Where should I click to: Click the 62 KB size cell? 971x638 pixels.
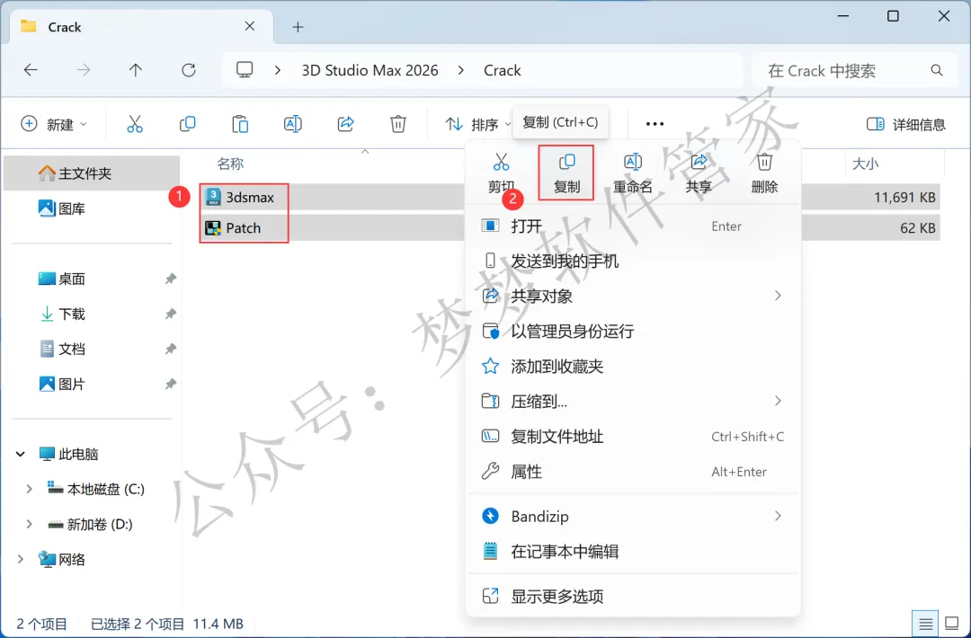pyautogui.click(x=917, y=227)
